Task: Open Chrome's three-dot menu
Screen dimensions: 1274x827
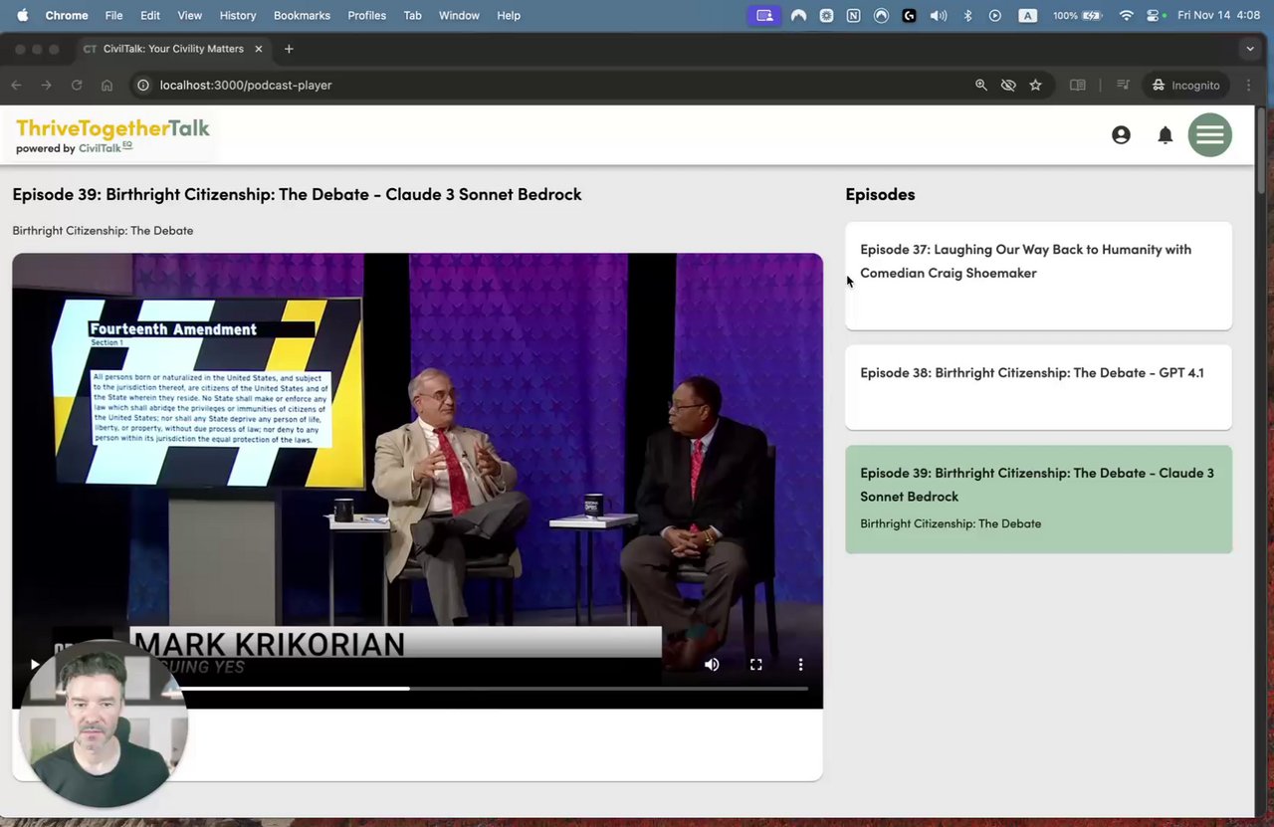Action: pos(1249,86)
